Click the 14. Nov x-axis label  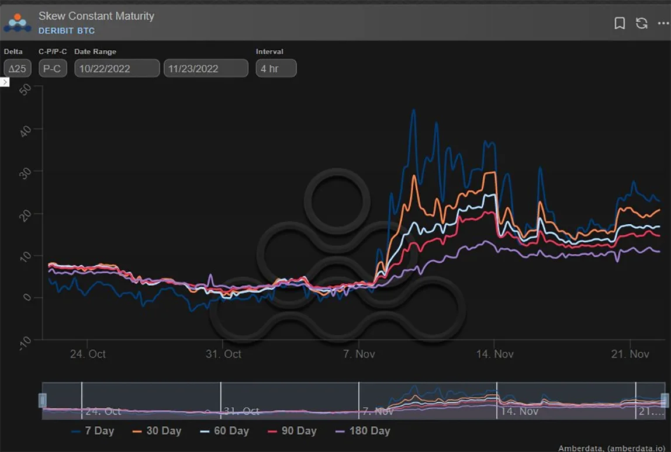pyautogui.click(x=494, y=354)
